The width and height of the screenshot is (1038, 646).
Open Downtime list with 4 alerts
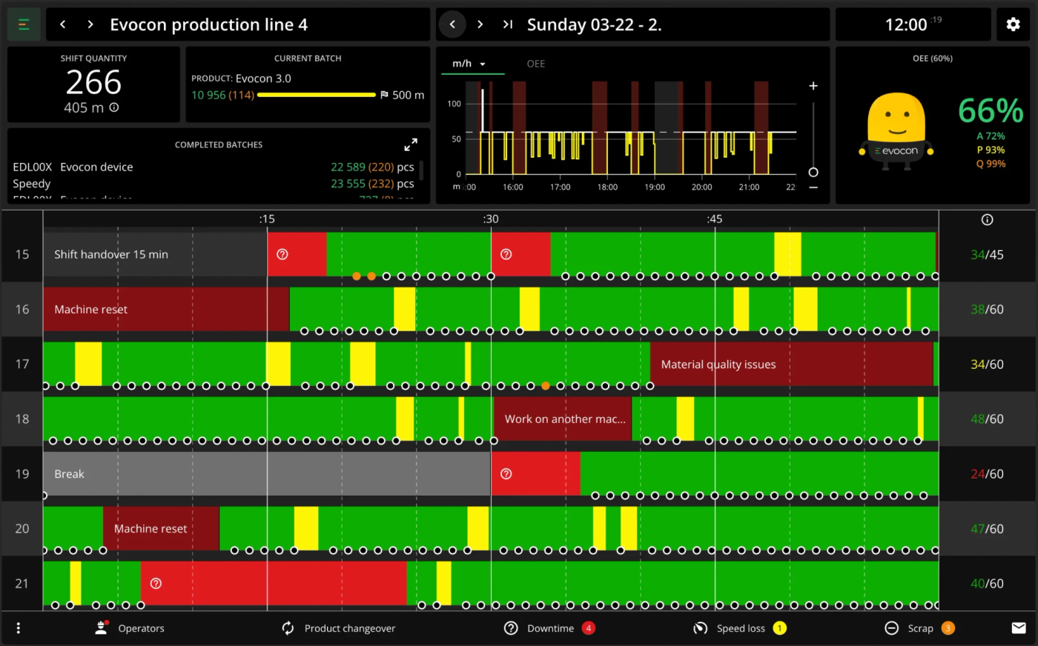[549, 628]
